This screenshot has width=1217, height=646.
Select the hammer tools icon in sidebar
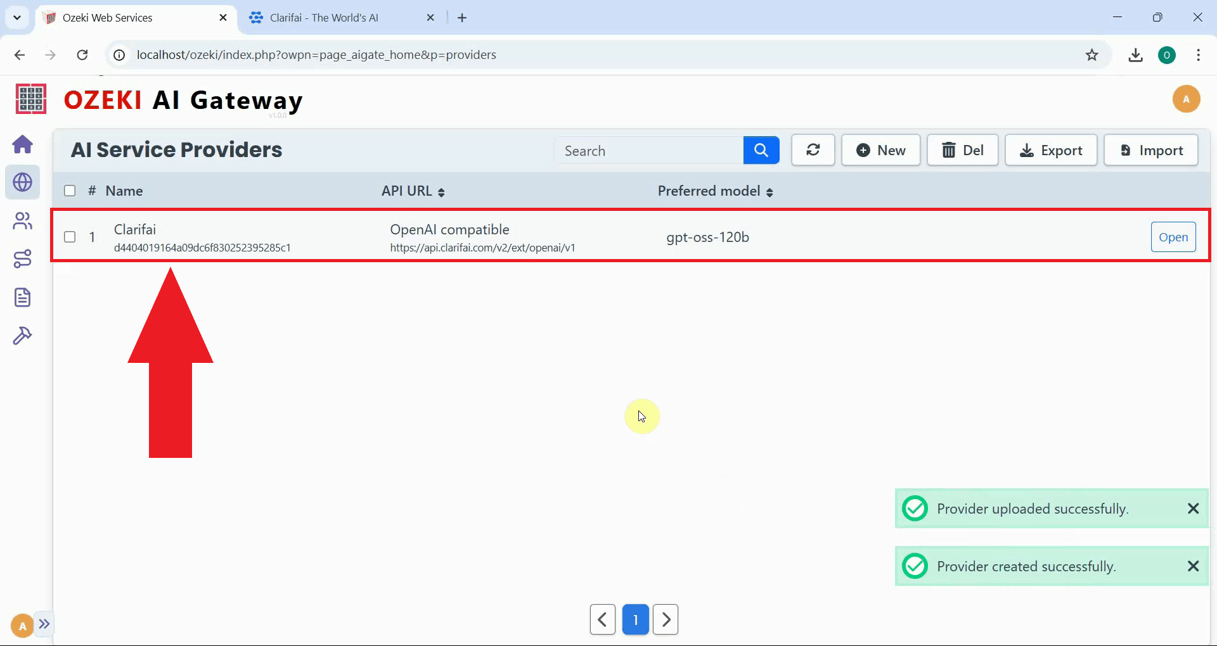point(23,336)
